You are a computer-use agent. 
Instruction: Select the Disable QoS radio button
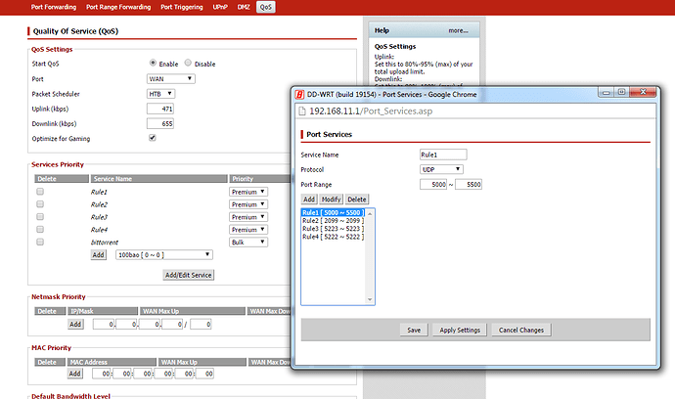click(x=188, y=64)
